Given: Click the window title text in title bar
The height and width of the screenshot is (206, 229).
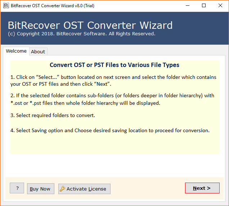Looking at the screenshot, I should pos(53,5).
